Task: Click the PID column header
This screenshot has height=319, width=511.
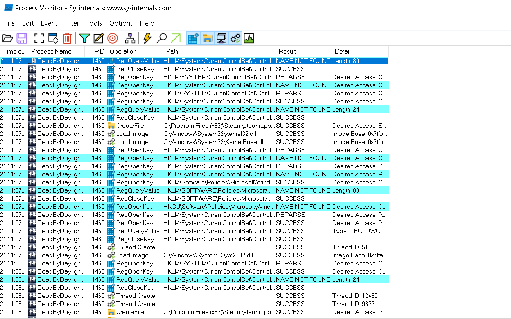Action: tap(96, 51)
